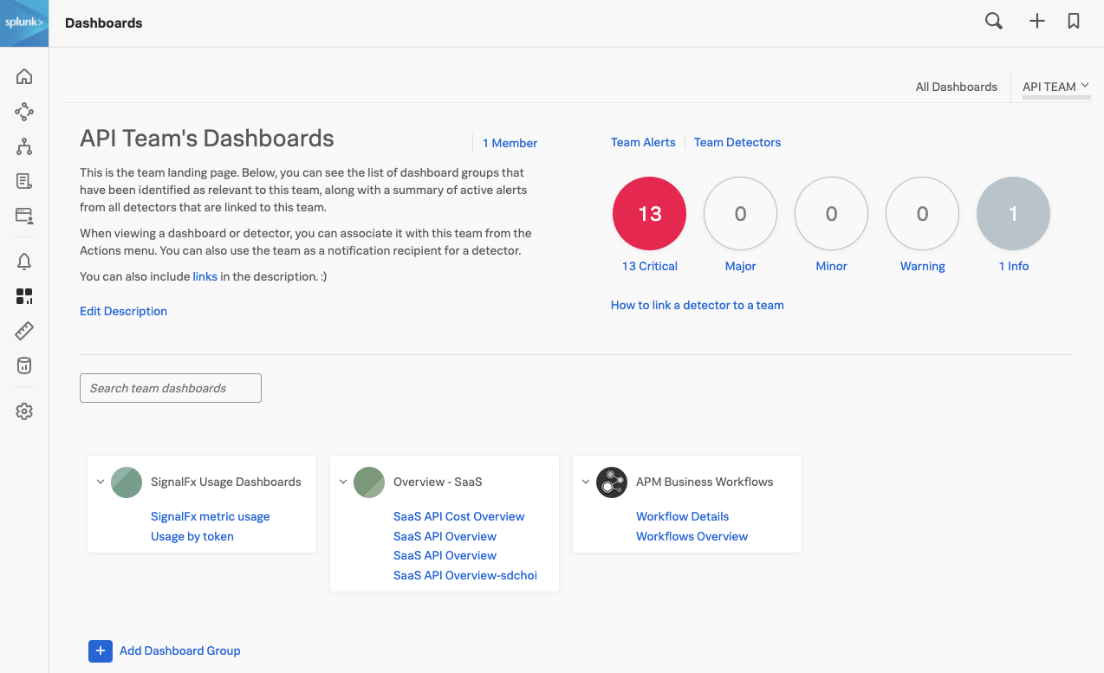Click the database cylinder icon in sidebar
Screen dimensions: 1104x673
[x=24, y=366]
